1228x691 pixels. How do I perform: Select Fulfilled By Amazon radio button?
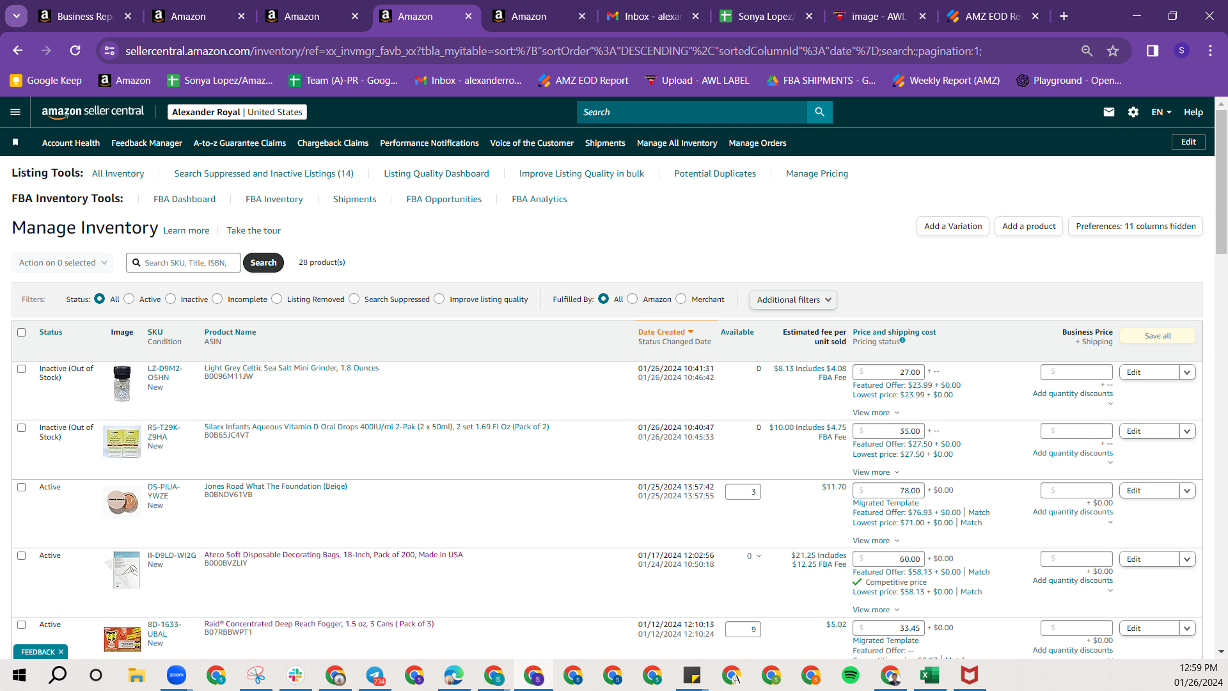pos(633,299)
